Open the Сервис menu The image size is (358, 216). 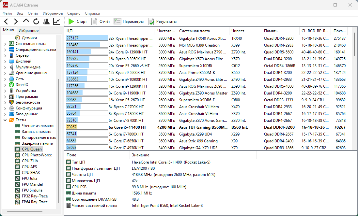[x=74, y=13]
